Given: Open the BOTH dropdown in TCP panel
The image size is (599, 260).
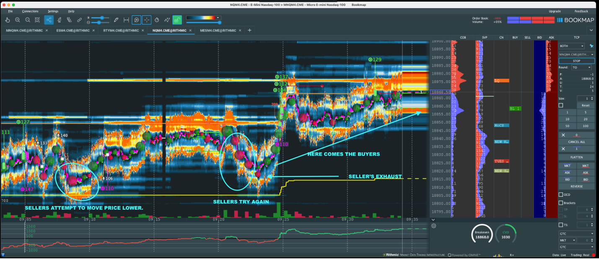Looking at the screenshot, I should [571, 46].
